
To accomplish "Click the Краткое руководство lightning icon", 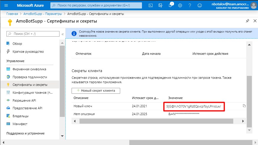I will coord(8,51).
